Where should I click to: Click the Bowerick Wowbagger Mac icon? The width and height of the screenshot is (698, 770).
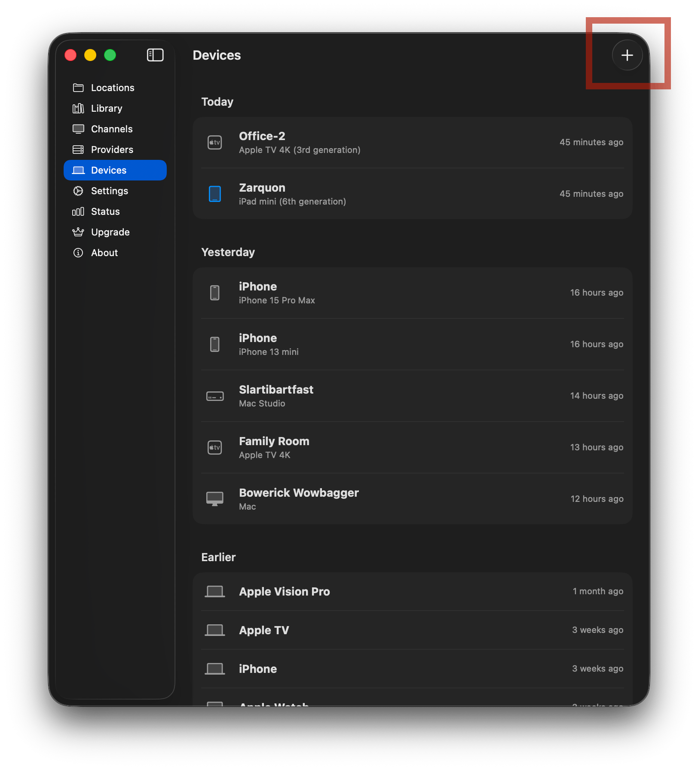tap(215, 499)
